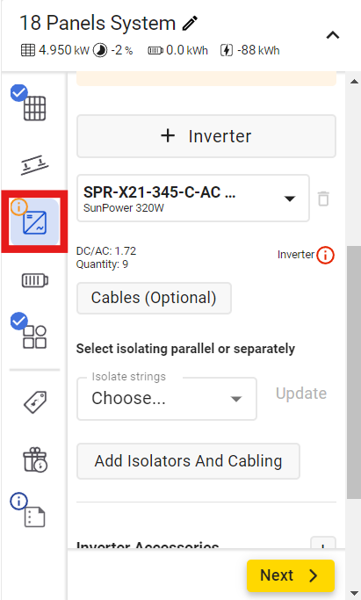Add a new Inverter

pyautogui.click(x=206, y=136)
